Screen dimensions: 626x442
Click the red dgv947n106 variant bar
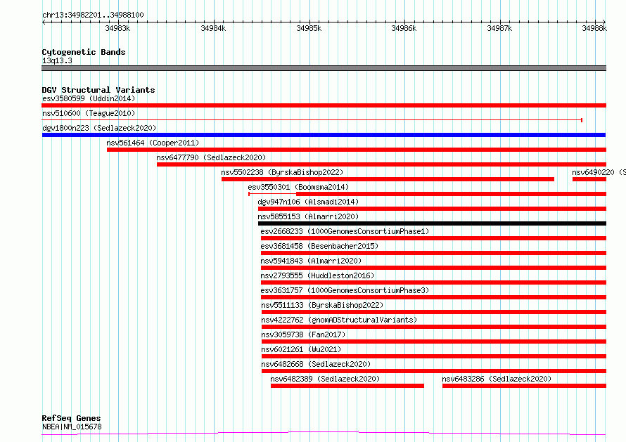432,209
